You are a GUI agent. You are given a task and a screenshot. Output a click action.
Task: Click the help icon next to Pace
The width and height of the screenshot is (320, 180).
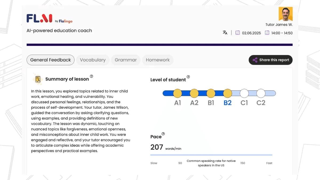point(163,134)
